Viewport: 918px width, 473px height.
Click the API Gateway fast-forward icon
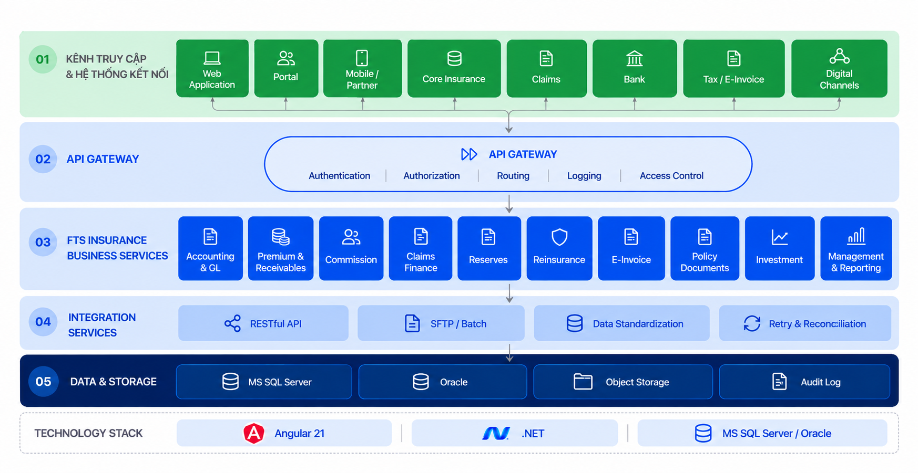469,154
